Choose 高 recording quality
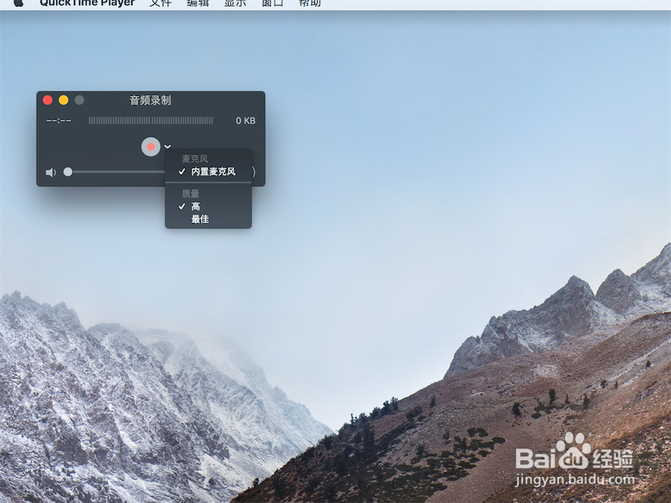This screenshot has height=503, width=671. point(195,206)
